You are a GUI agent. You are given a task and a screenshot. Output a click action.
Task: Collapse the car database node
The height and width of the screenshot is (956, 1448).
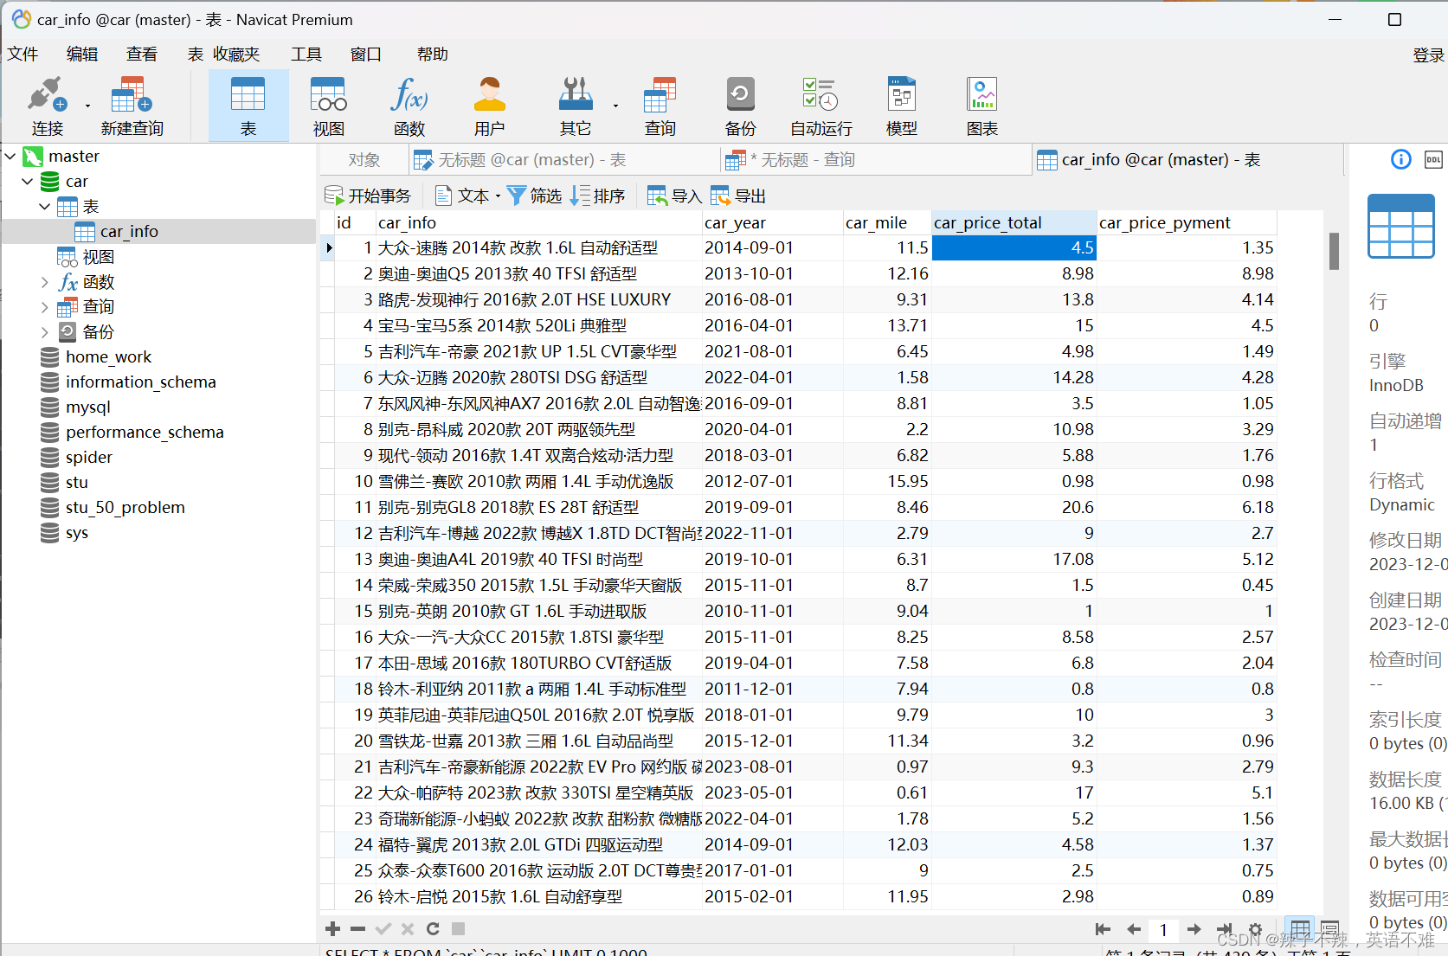click(28, 182)
